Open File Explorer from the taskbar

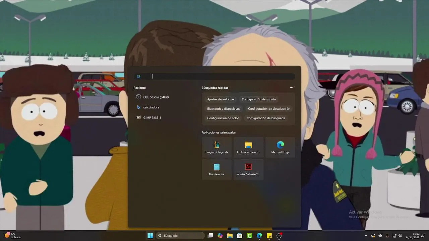coord(230,236)
